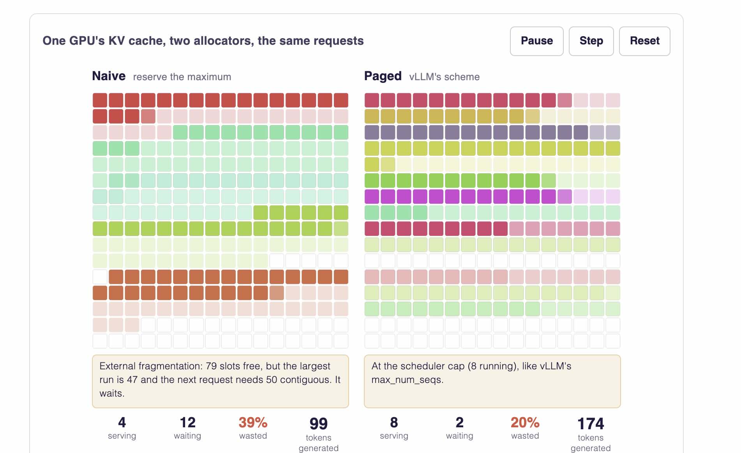Click the external fragmentation message box
Screen dimensions: 741x453
click(x=221, y=381)
